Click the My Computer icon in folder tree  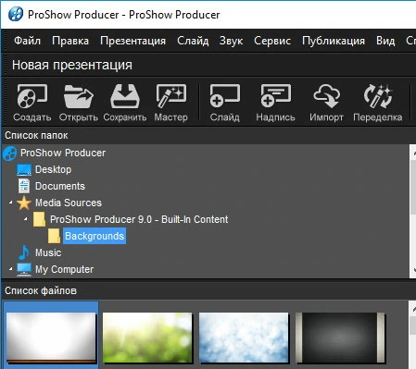[24, 269]
